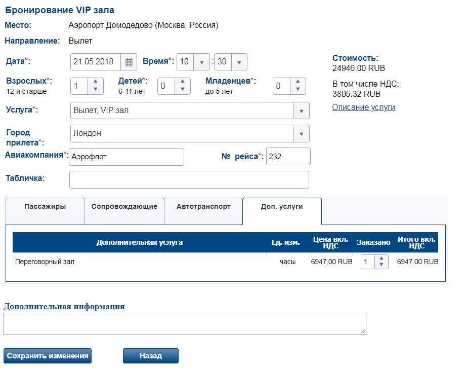Screen dimensions: 465x368
Task: Open the Автотранспорт tab
Action: coord(203,207)
